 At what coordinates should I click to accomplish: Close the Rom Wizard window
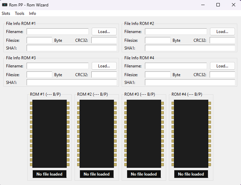234,5
